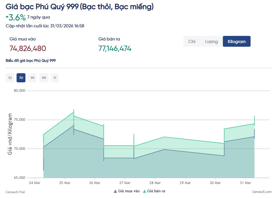Viewport: 276px width, 198px height.
Task: Click the Biểu đồ giá bạc subtitle
Action: coord(31,61)
